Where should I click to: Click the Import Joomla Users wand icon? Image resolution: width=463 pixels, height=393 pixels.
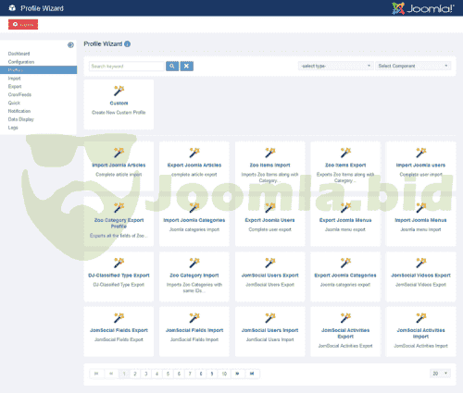420,153
